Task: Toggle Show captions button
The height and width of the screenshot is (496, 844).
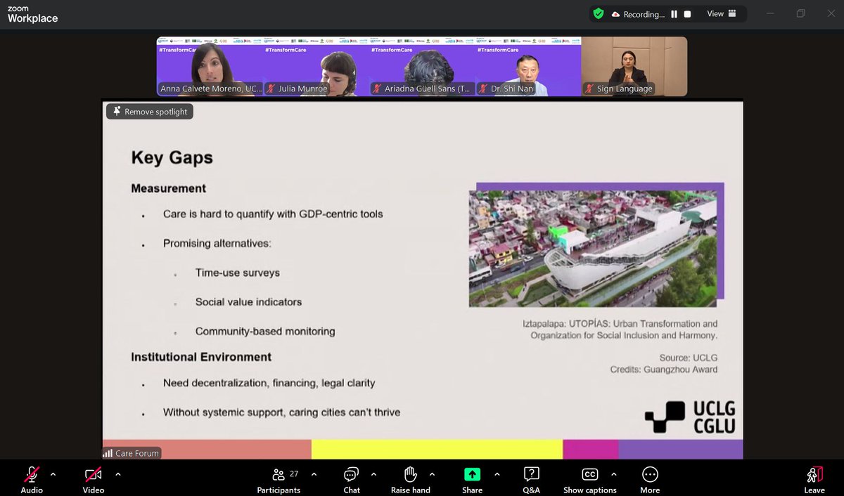Action: point(589,480)
